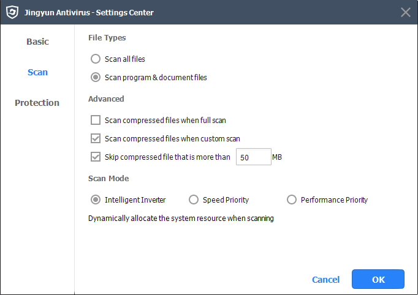
Task: Choose Speed Priority scan mode
Action: [x=193, y=200]
